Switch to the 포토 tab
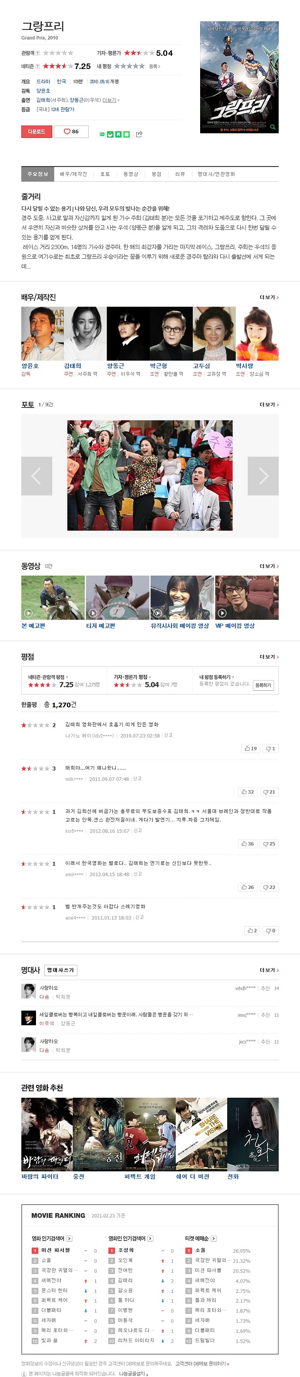Screen dimensions: 300x1377 click(105, 174)
